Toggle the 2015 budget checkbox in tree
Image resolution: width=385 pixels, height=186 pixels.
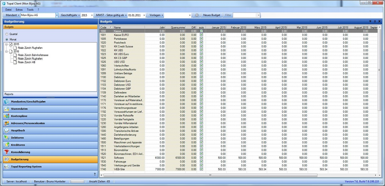[x=11, y=44]
